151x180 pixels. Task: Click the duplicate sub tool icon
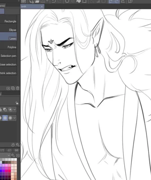tap(13, 88)
